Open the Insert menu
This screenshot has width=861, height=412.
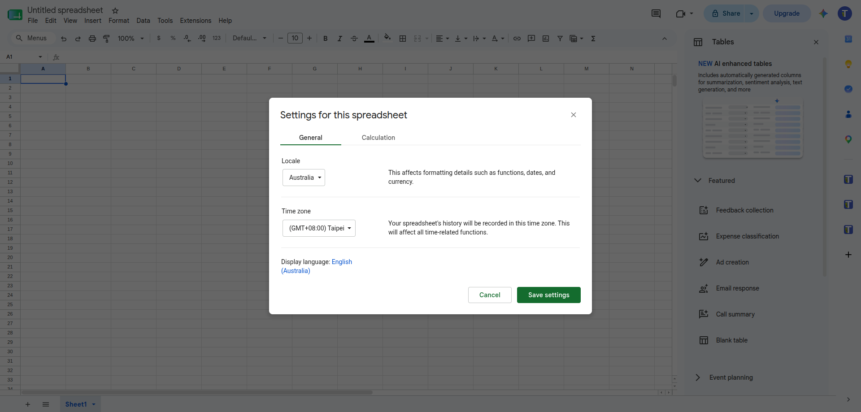(93, 21)
